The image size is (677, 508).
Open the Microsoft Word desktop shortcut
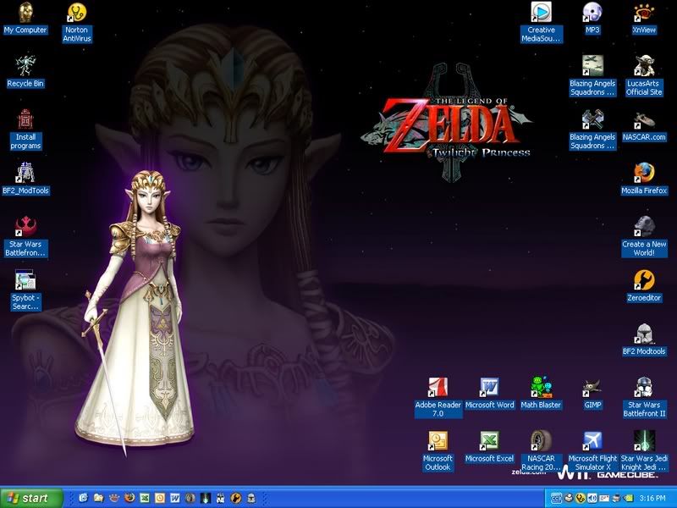pos(490,393)
